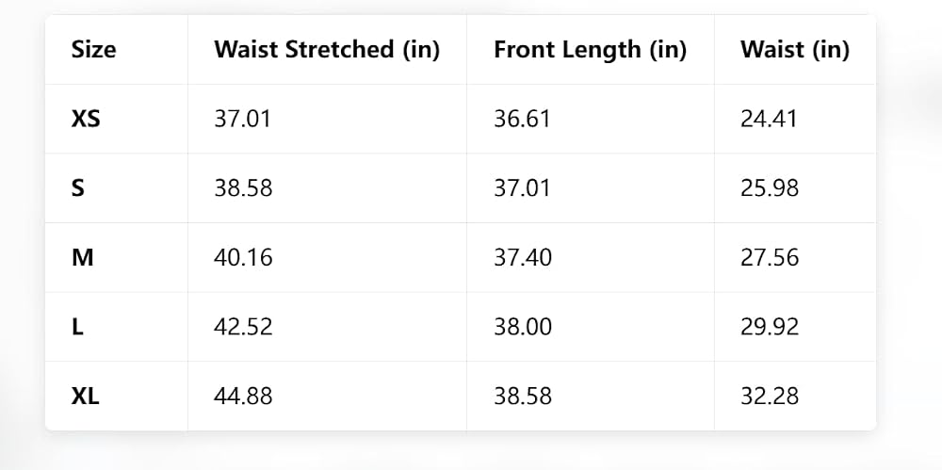Click the Waist (in) column header
The image size is (942, 470).
[x=795, y=49]
